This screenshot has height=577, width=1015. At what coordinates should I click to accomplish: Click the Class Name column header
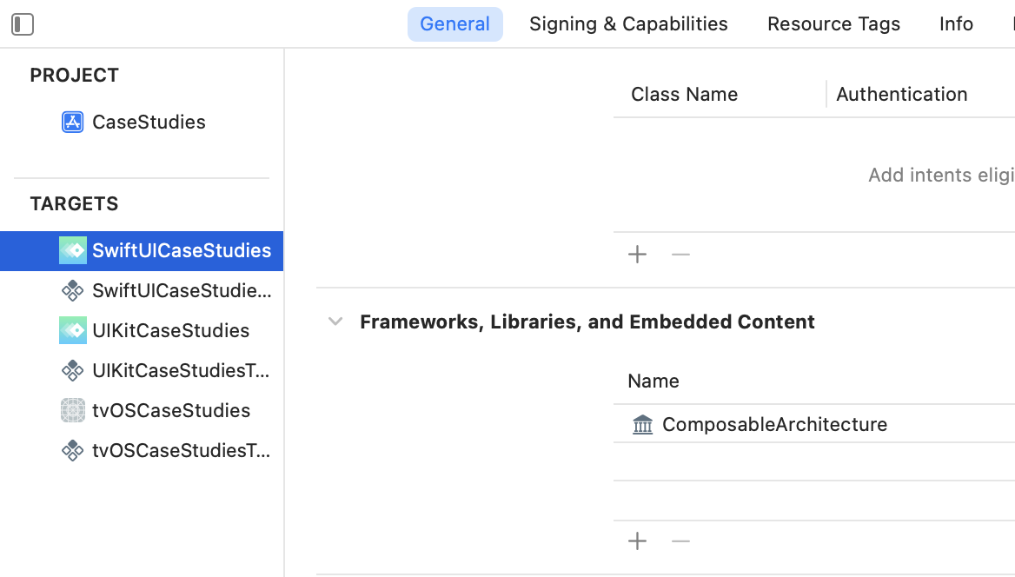684,95
